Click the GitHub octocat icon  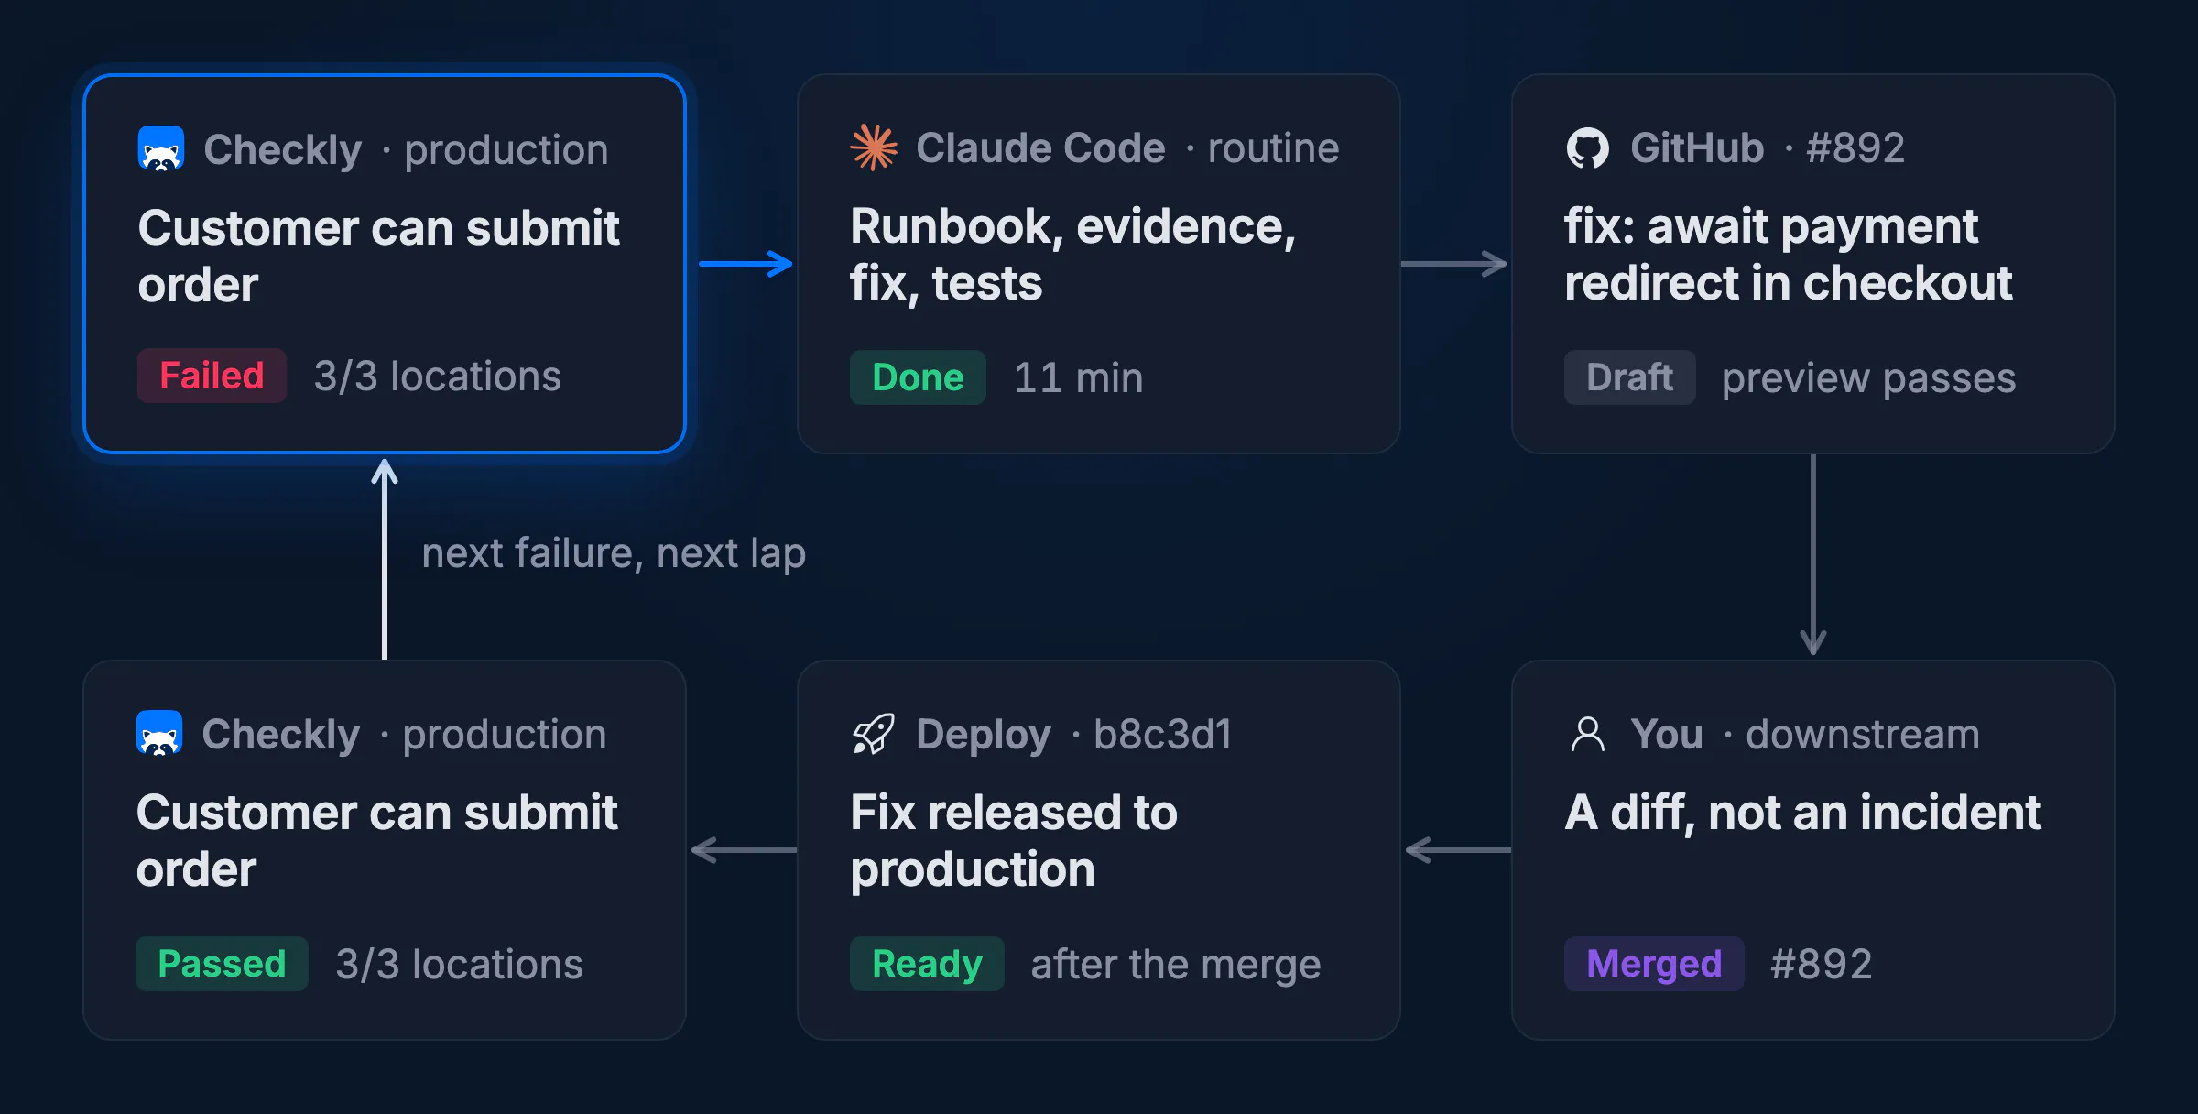point(1587,147)
